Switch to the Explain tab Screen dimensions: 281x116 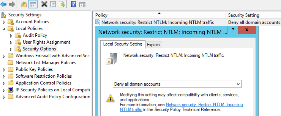click(x=154, y=44)
